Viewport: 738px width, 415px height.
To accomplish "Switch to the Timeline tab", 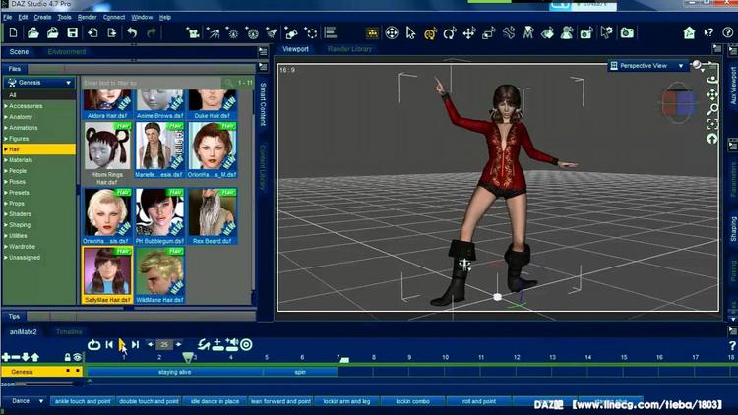I will pos(69,331).
